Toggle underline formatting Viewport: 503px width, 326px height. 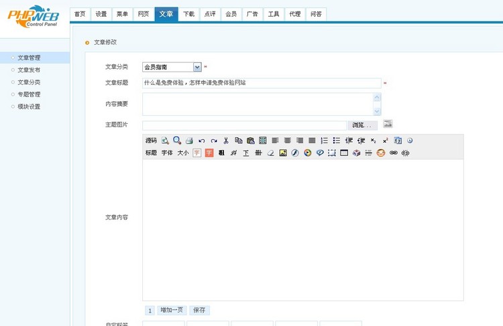(245, 153)
